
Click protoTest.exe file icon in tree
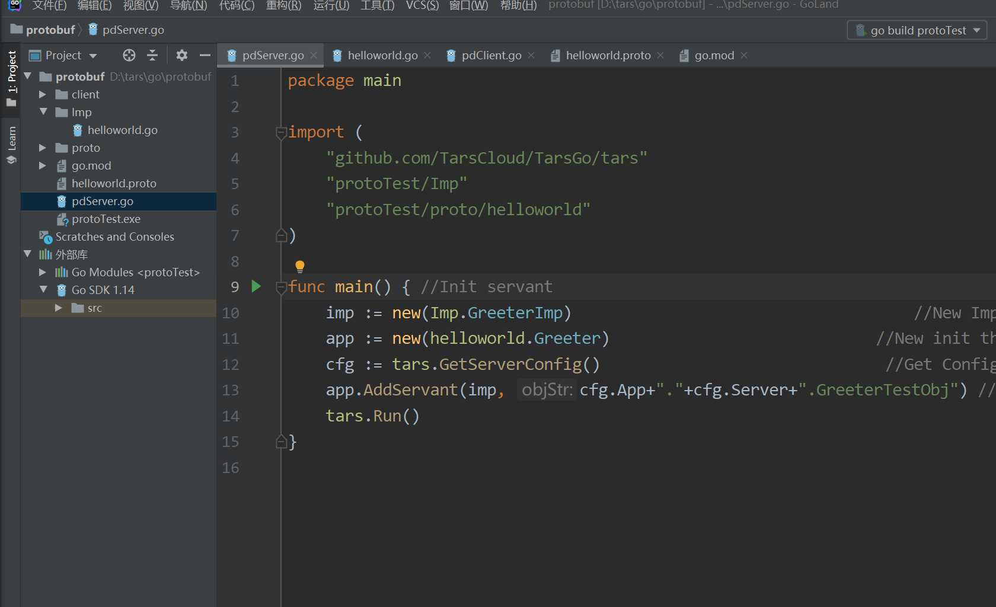(x=62, y=219)
